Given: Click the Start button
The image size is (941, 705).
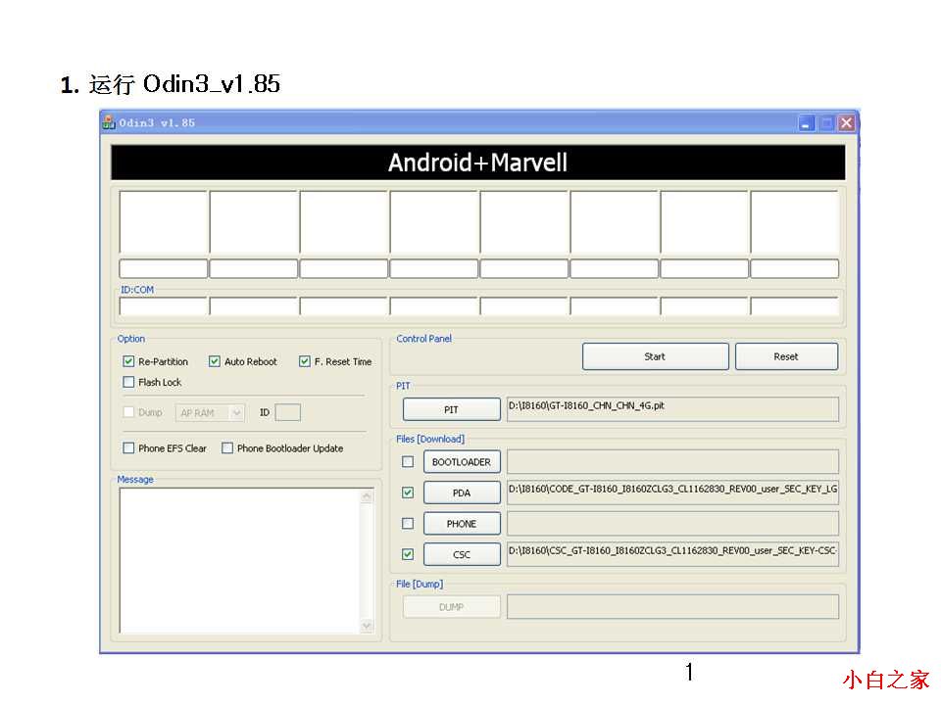Looking at the screenshot, I should coord(655,356).
